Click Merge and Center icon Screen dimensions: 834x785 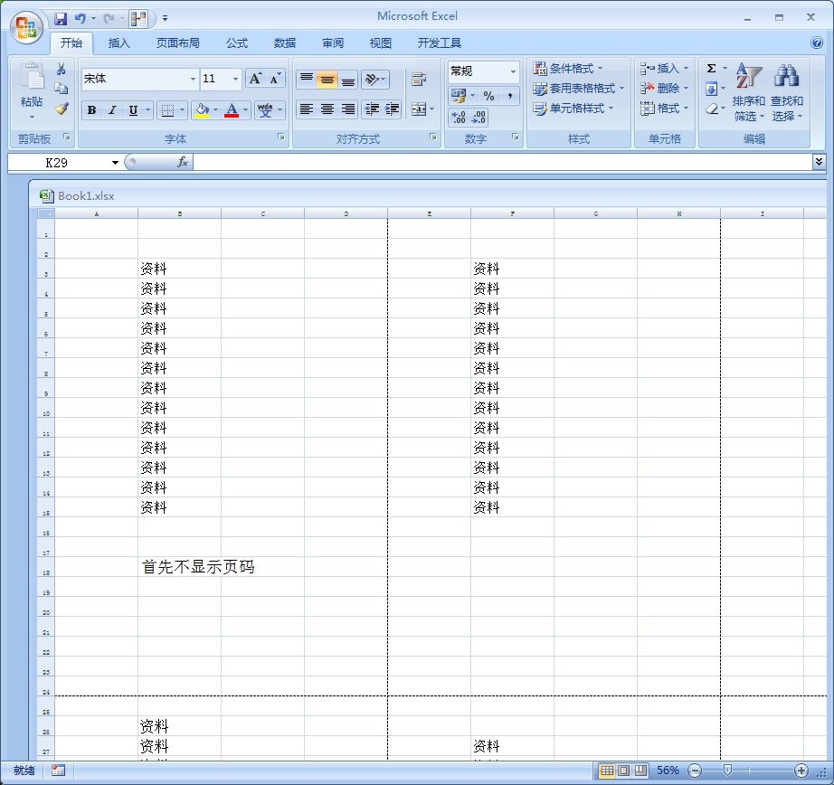(x=419, y=109)
